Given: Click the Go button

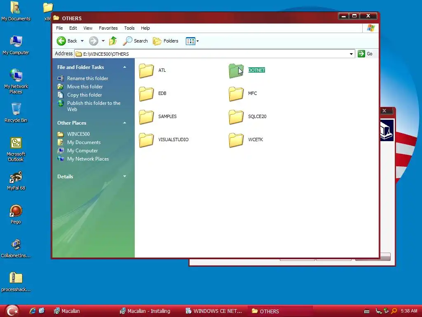Looking at the screenshot, I should (365, 54).
